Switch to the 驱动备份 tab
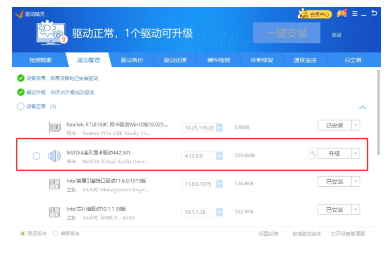 point(132,60)
